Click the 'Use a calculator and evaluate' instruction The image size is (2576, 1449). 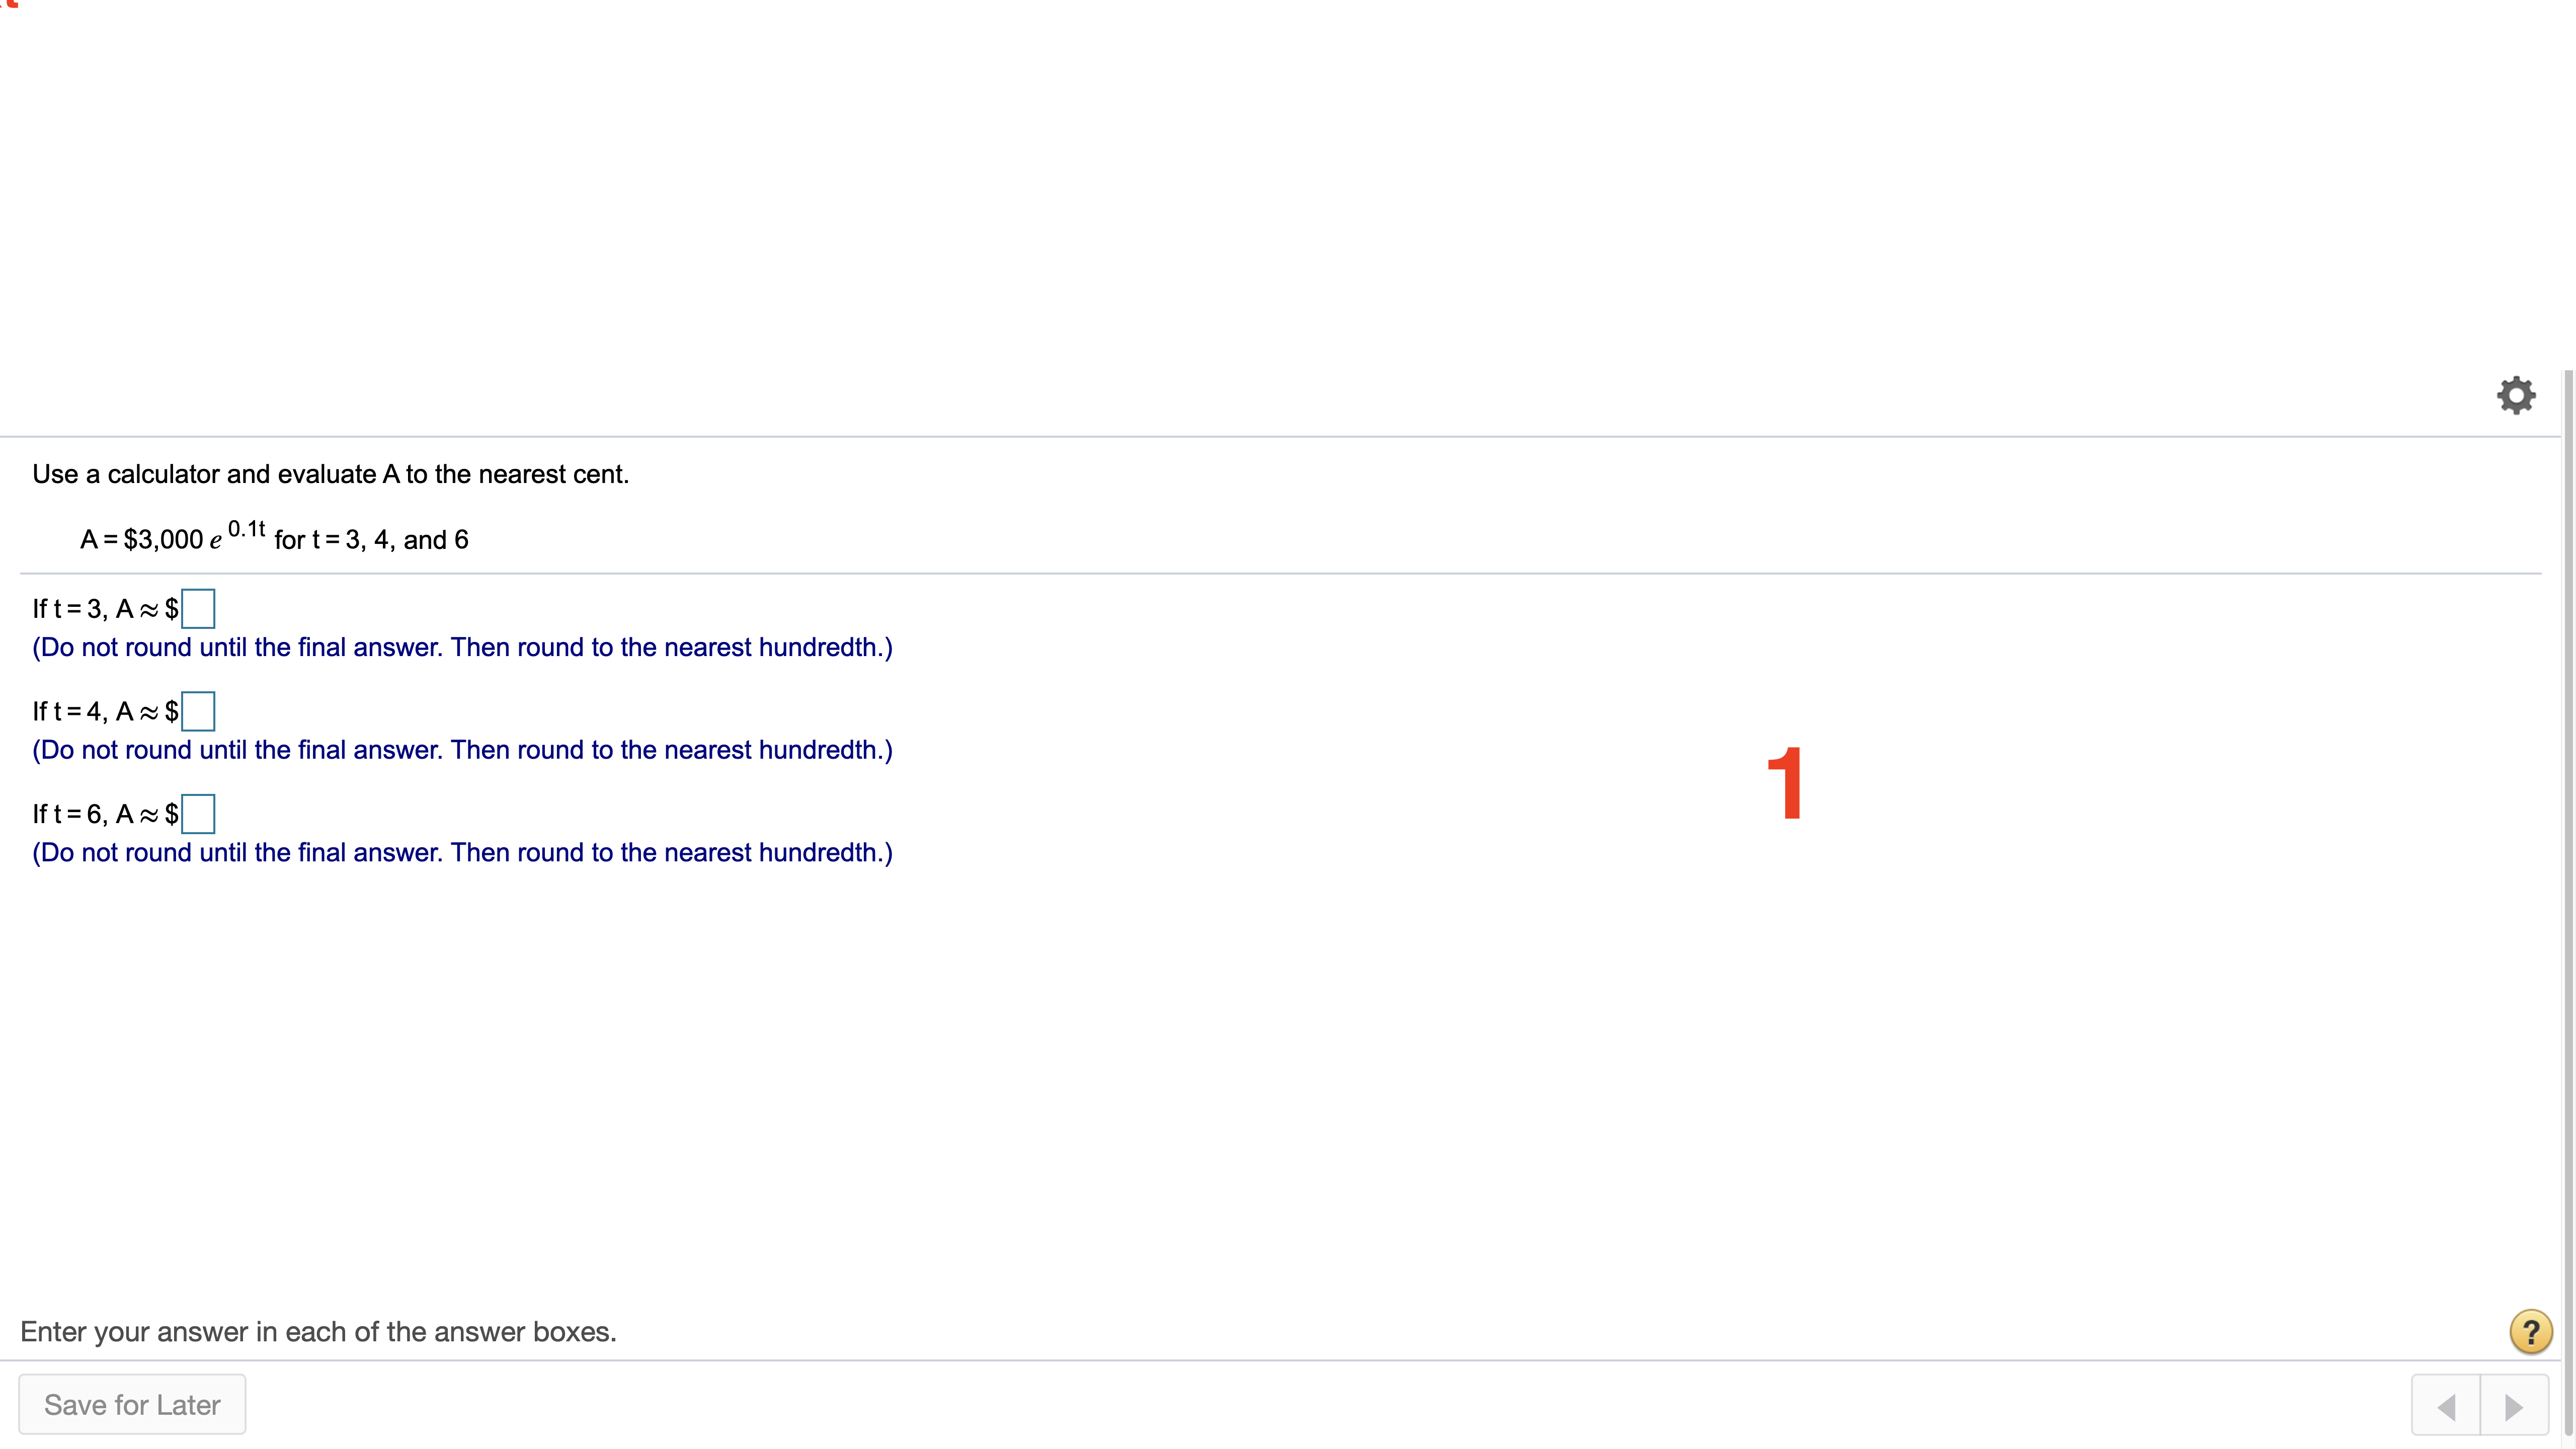pos(330,474)
